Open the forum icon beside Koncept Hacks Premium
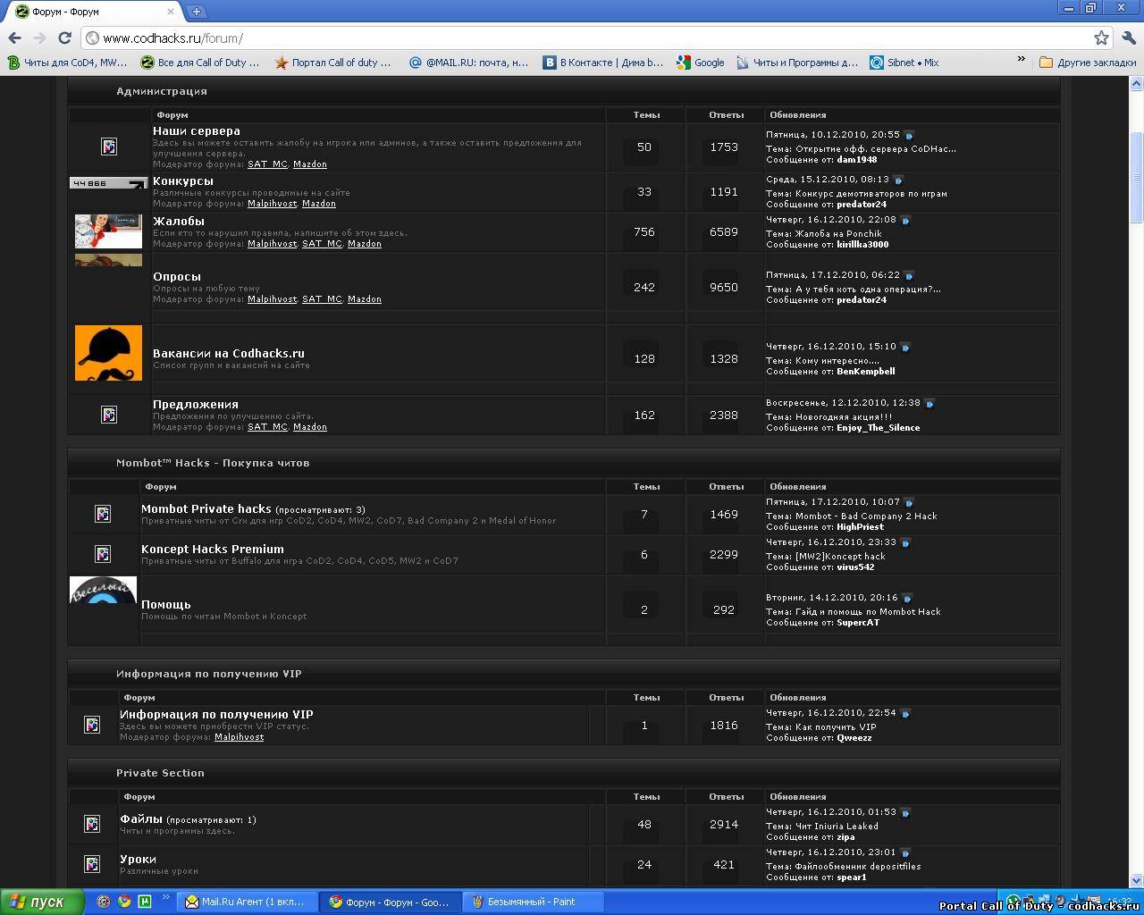This screenshot has height=915, width=1144. [x=103, y=554]
